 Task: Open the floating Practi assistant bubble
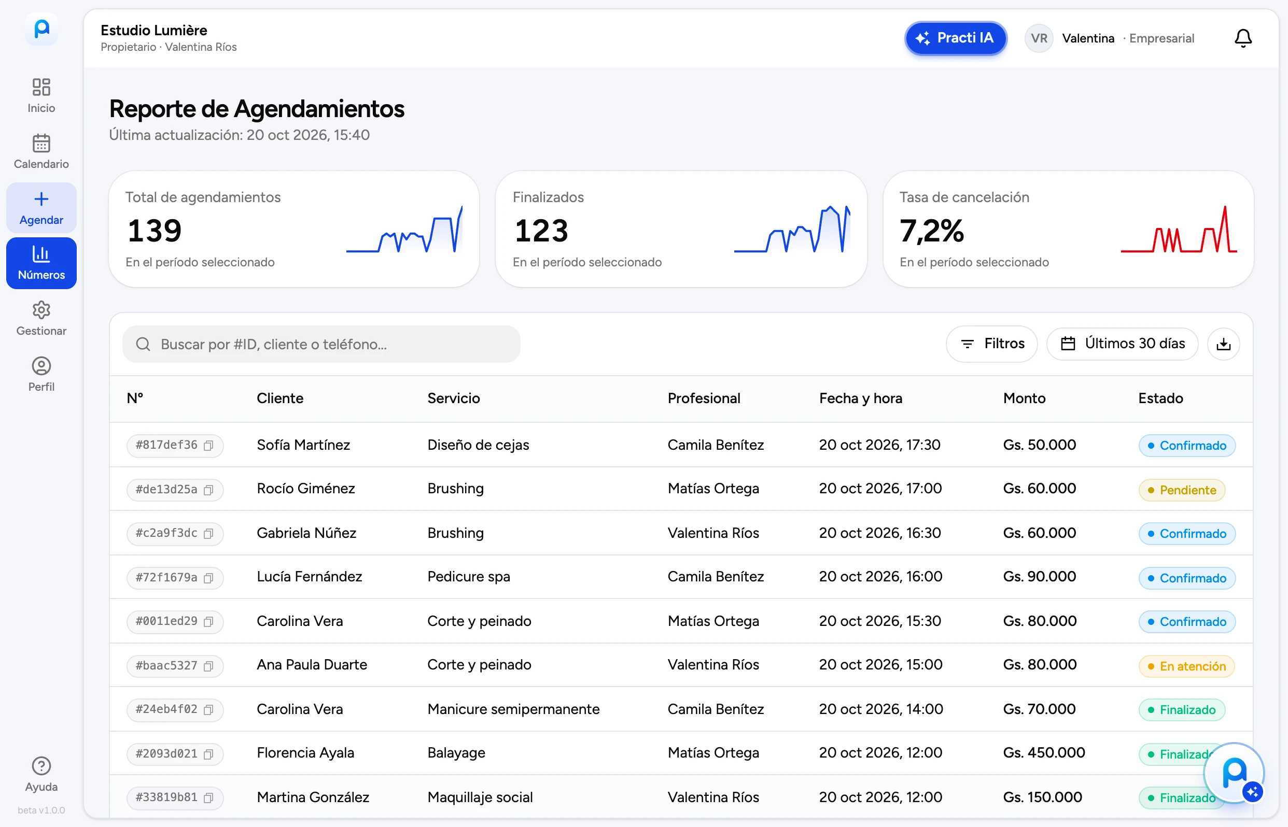[x=1234, y=773]
